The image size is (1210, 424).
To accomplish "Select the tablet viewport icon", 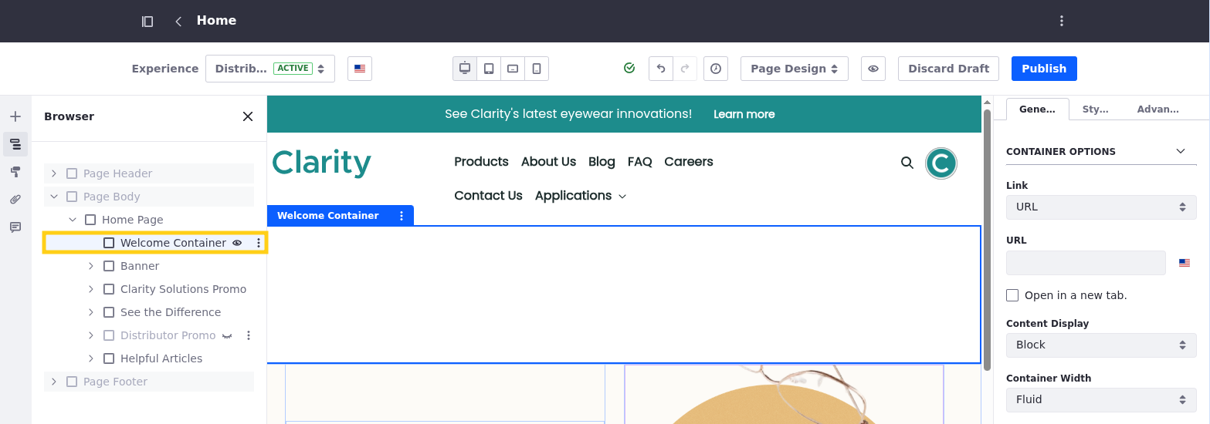I will (x=489, y=69).
